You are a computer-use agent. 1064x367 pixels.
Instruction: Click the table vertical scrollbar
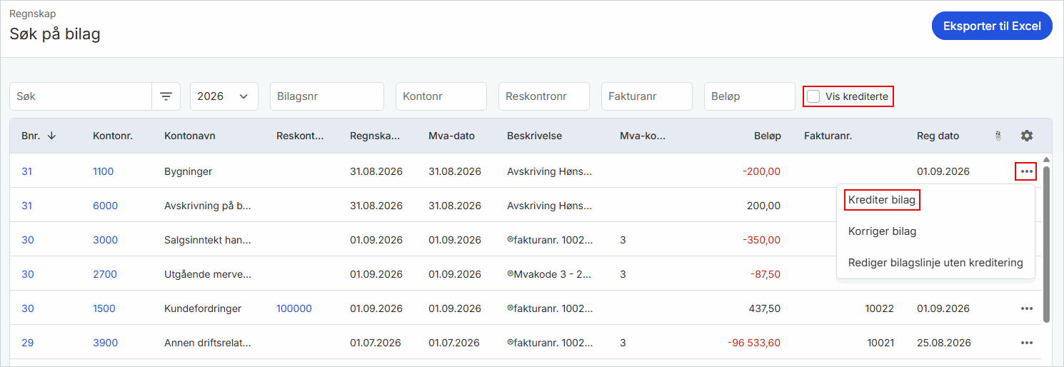point(1047,243)
